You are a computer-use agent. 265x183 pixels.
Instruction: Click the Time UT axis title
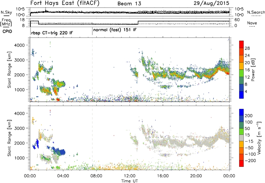tap(130, 181)
